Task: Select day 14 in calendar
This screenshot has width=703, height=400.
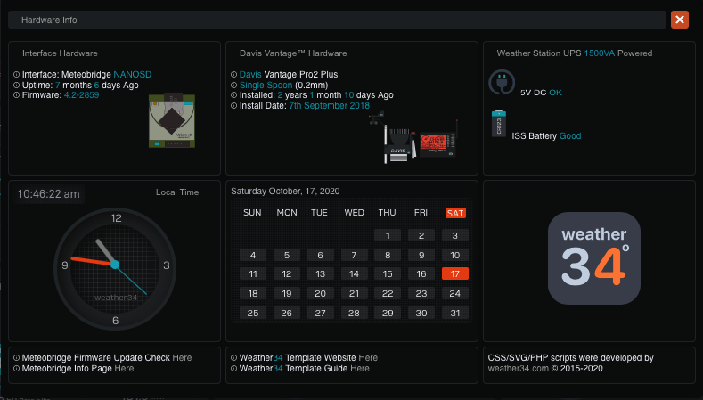Action: click(355, 273)
